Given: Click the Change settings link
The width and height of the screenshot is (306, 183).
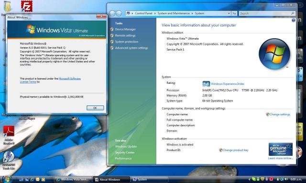Looking at the screenshot, I should (280, 114).
